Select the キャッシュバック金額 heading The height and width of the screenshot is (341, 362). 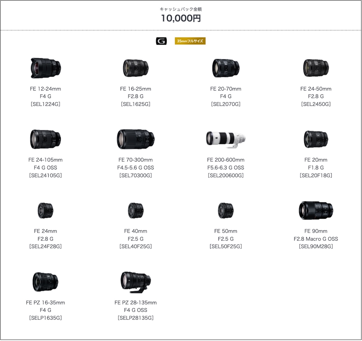181,9
